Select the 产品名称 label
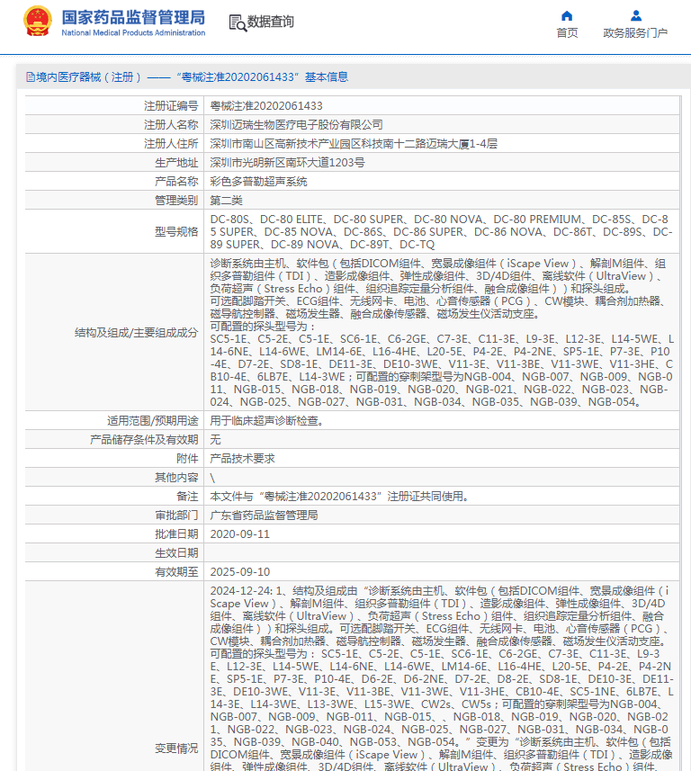691x771 pixels. (176, 182)
